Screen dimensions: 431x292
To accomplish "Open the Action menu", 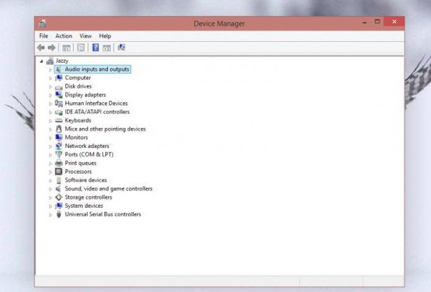I will (63, 36).
